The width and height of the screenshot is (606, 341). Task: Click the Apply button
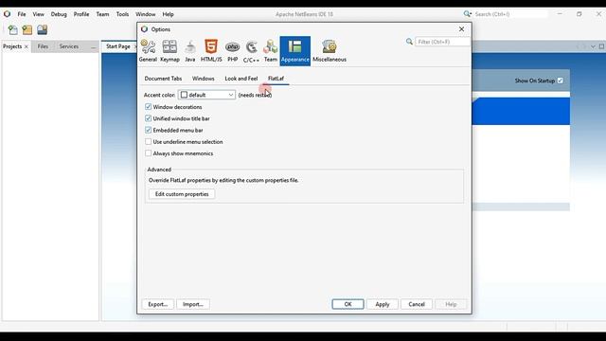coord(383,304)
